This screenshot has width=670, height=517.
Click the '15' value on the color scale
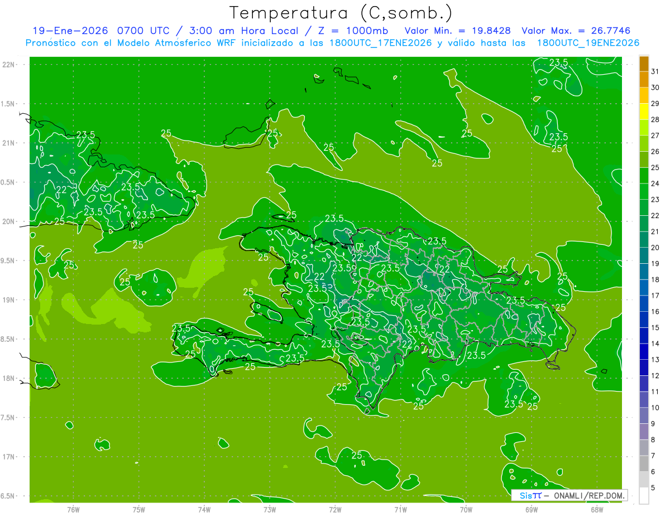tap(655, 327)
